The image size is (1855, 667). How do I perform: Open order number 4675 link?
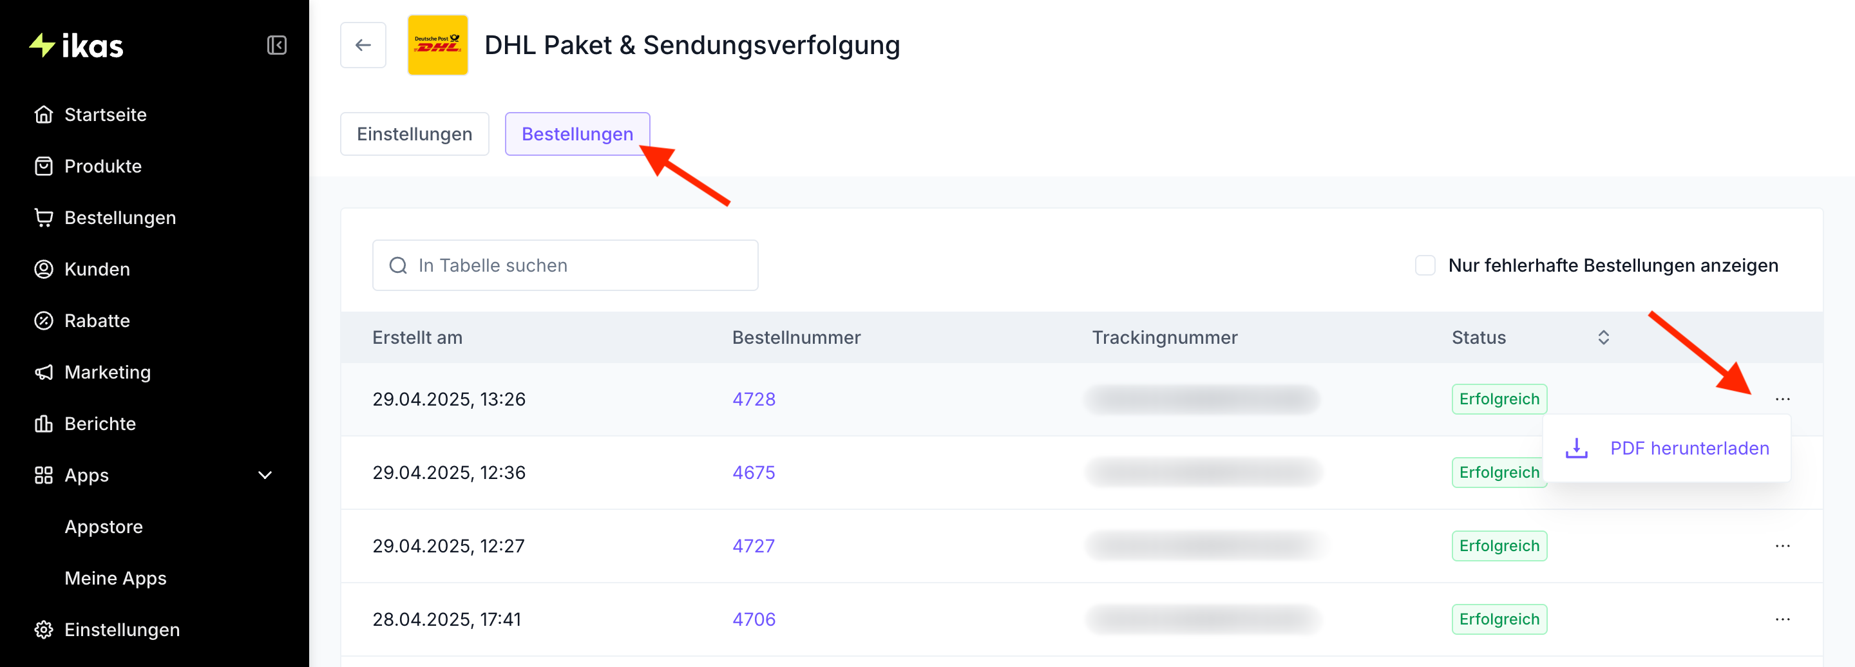753,473
